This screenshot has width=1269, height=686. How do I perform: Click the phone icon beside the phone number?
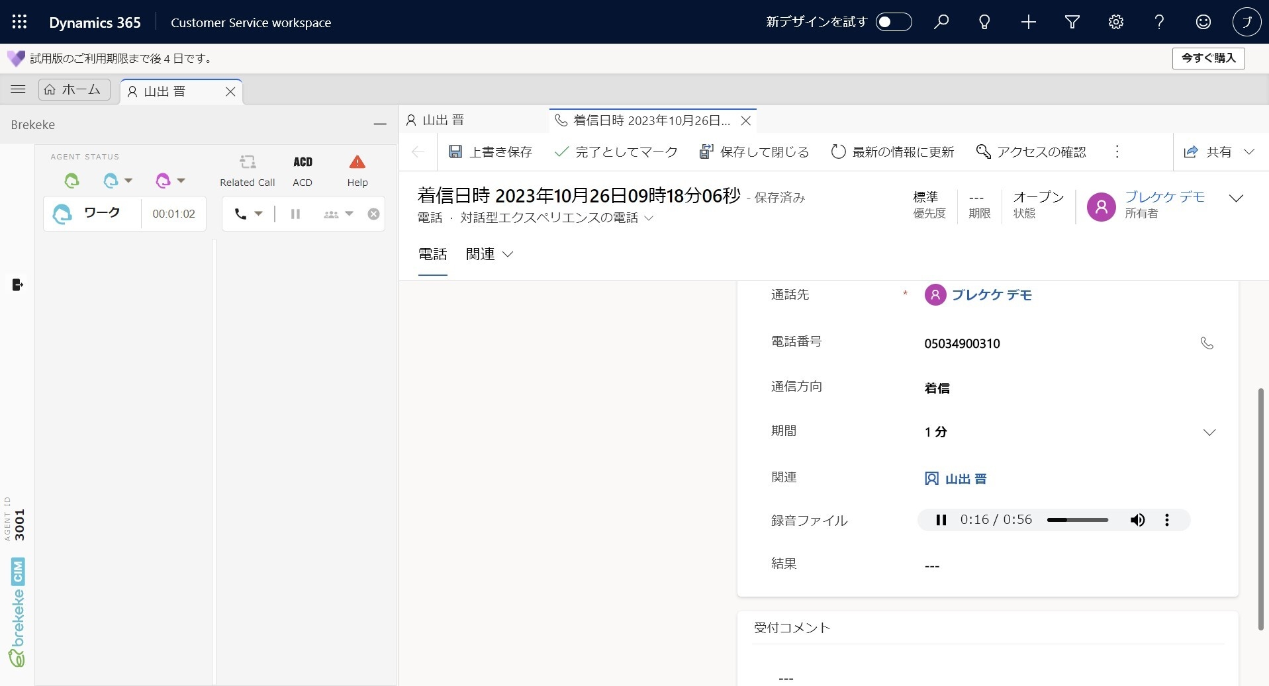1206,343
